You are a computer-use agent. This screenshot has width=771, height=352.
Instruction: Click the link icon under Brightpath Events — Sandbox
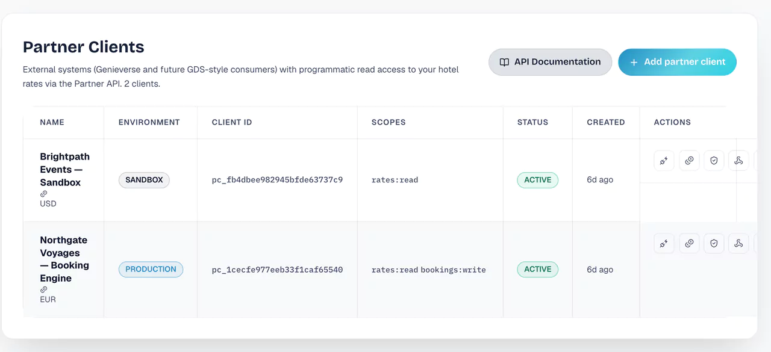(x=44, y=194)
